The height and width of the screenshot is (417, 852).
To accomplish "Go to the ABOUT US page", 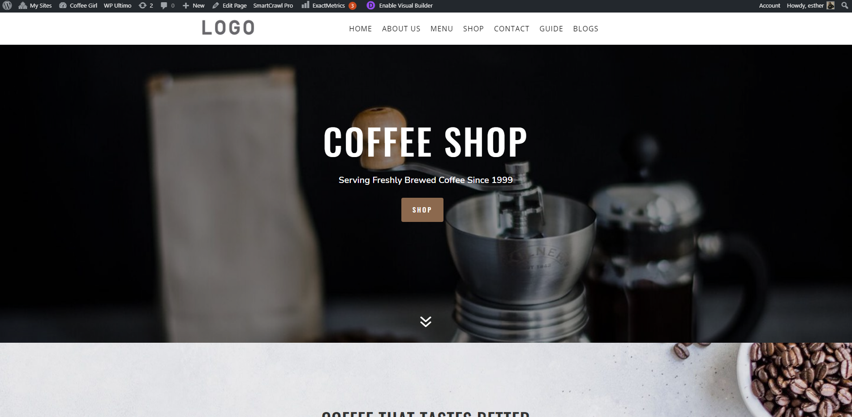I will point(401,29).
